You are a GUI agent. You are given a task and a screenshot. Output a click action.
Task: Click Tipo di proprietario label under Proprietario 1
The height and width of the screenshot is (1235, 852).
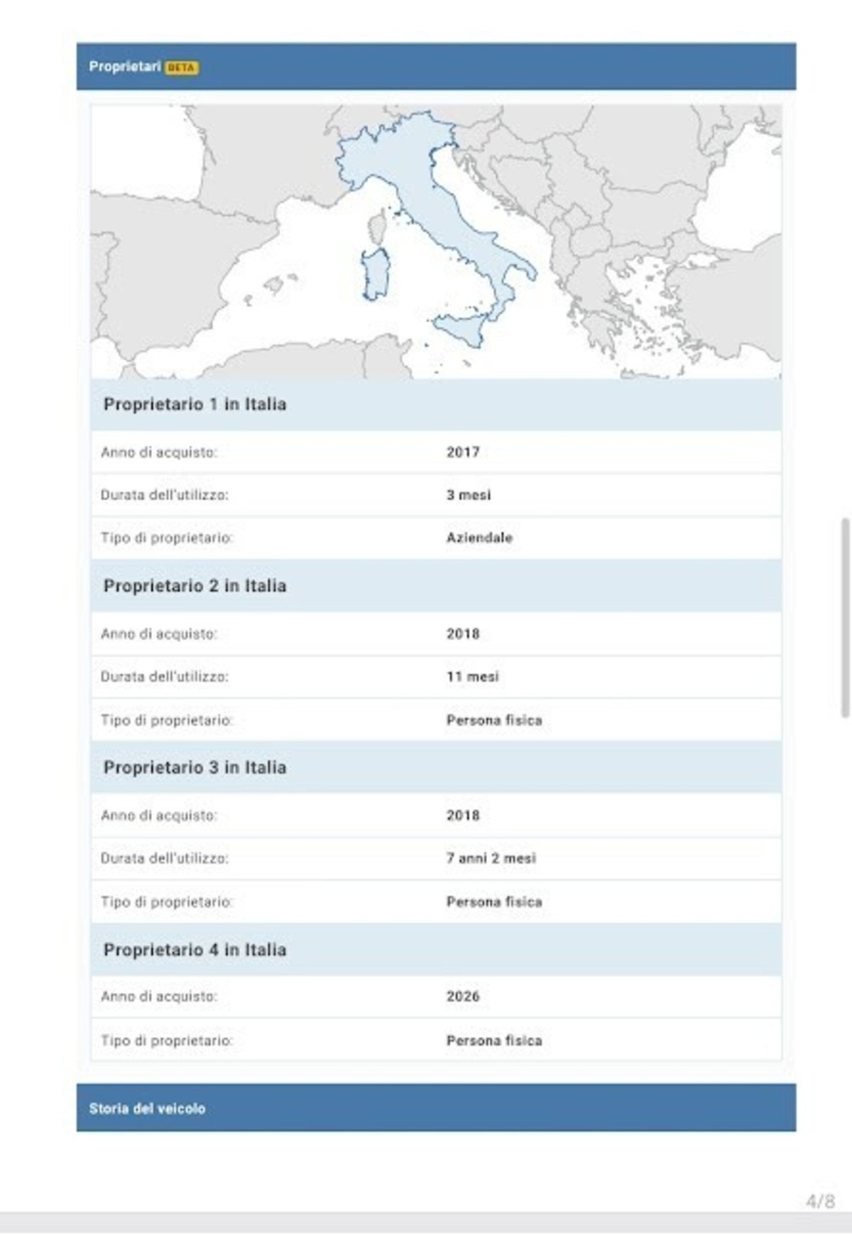click(167, 538)
